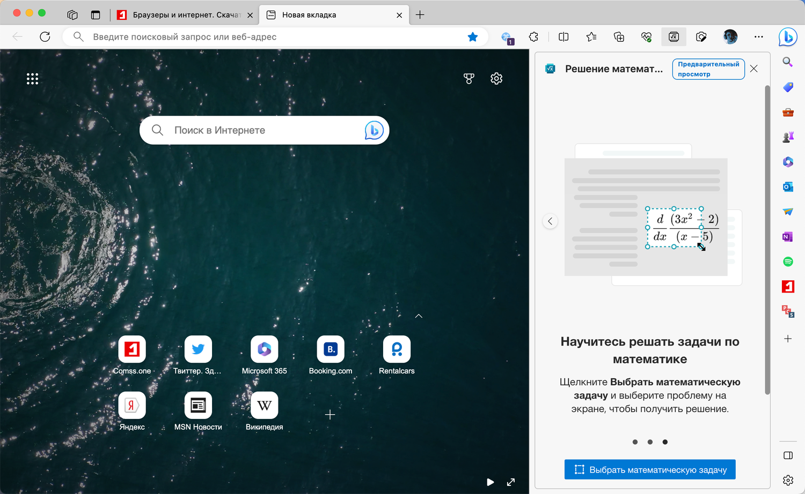Select second carousel dot in Math Solver
Image resolution: width=805 pixels, height=494 pixels.
[650, 442]
